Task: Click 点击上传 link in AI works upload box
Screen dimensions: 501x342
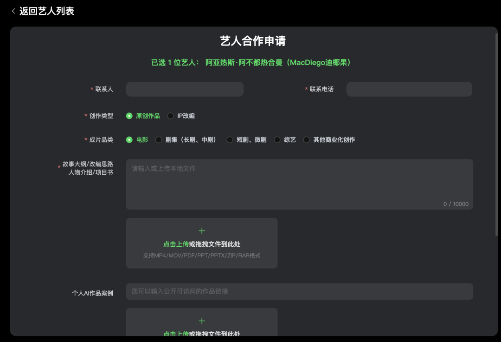Action: point(176,333)
